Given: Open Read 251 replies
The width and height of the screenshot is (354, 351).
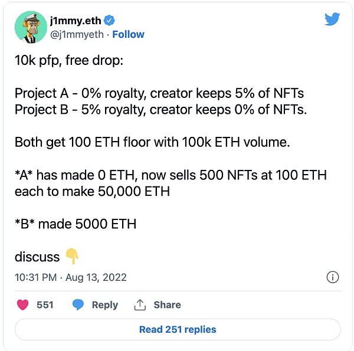Looking at the screenshot, I should 178,329.
